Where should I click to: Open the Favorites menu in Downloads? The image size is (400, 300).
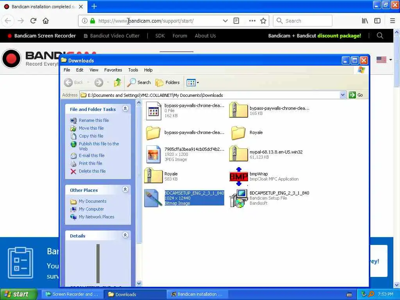113,70
